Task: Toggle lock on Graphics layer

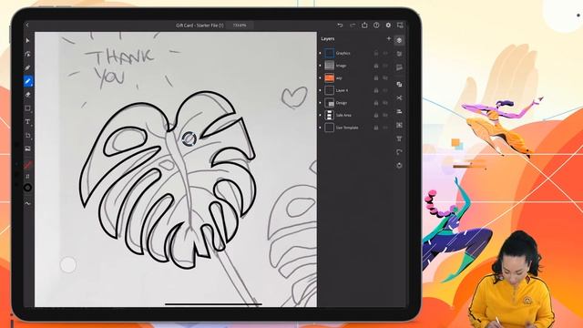Action: (376, 53)
